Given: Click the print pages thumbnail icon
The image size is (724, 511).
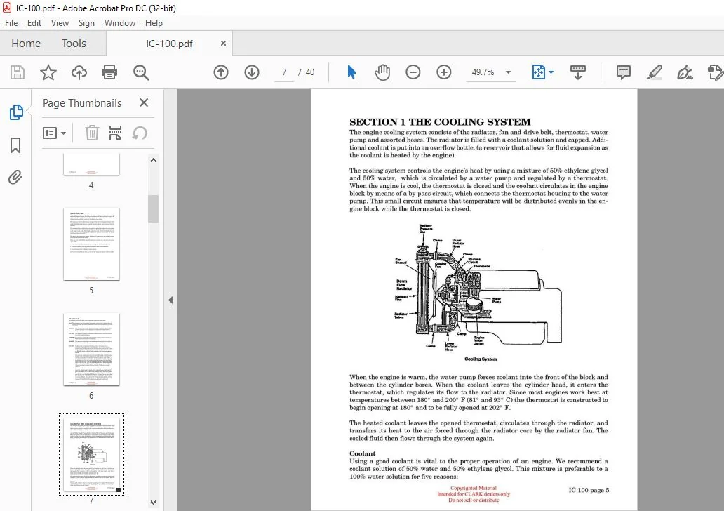Looking at the screenshot, I should tap(116, 133).
